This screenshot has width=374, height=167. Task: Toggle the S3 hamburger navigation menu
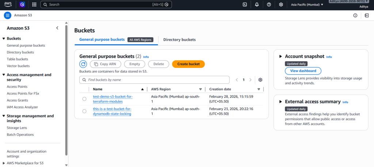pos(8,15)
